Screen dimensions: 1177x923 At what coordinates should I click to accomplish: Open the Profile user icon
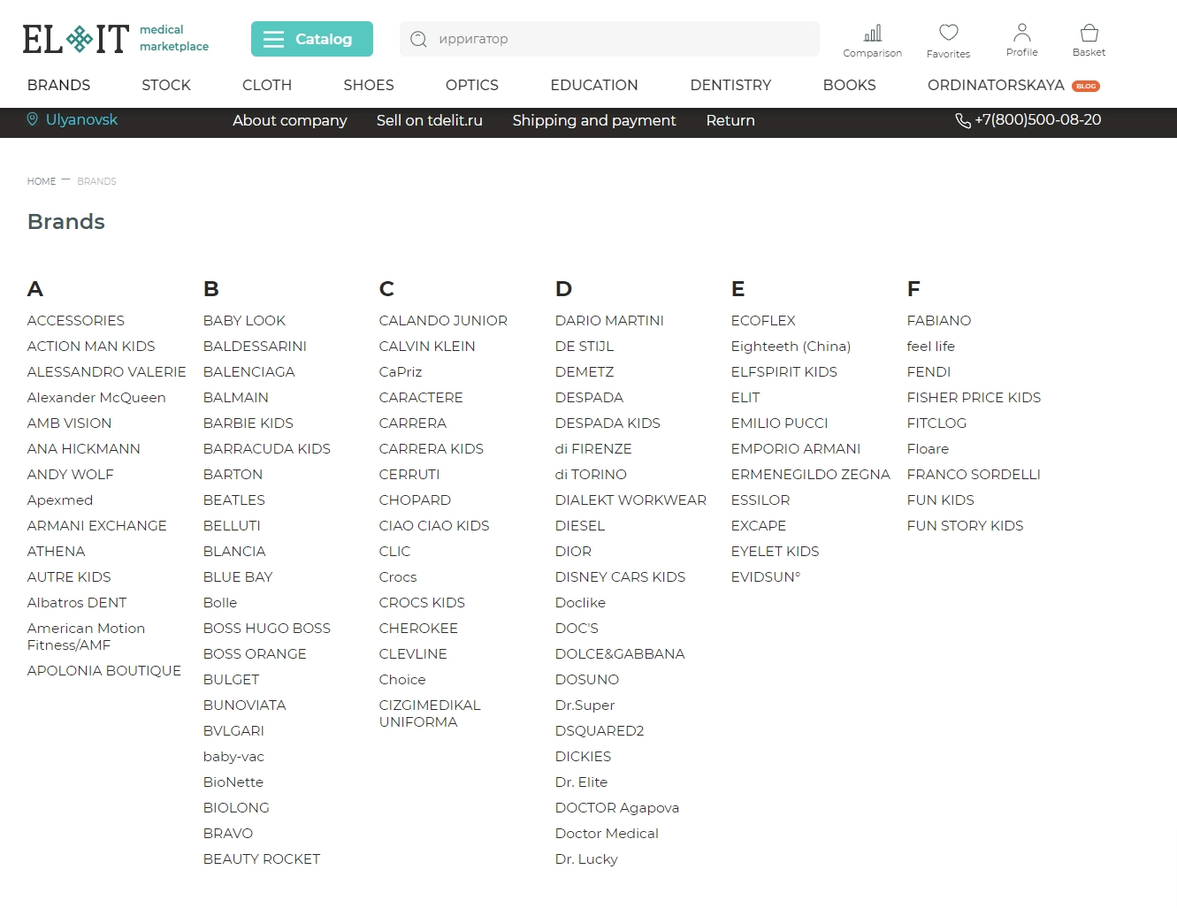(1022, 33)
